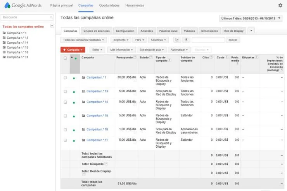Click help icon next to Presupuesto

click(135, 57)
